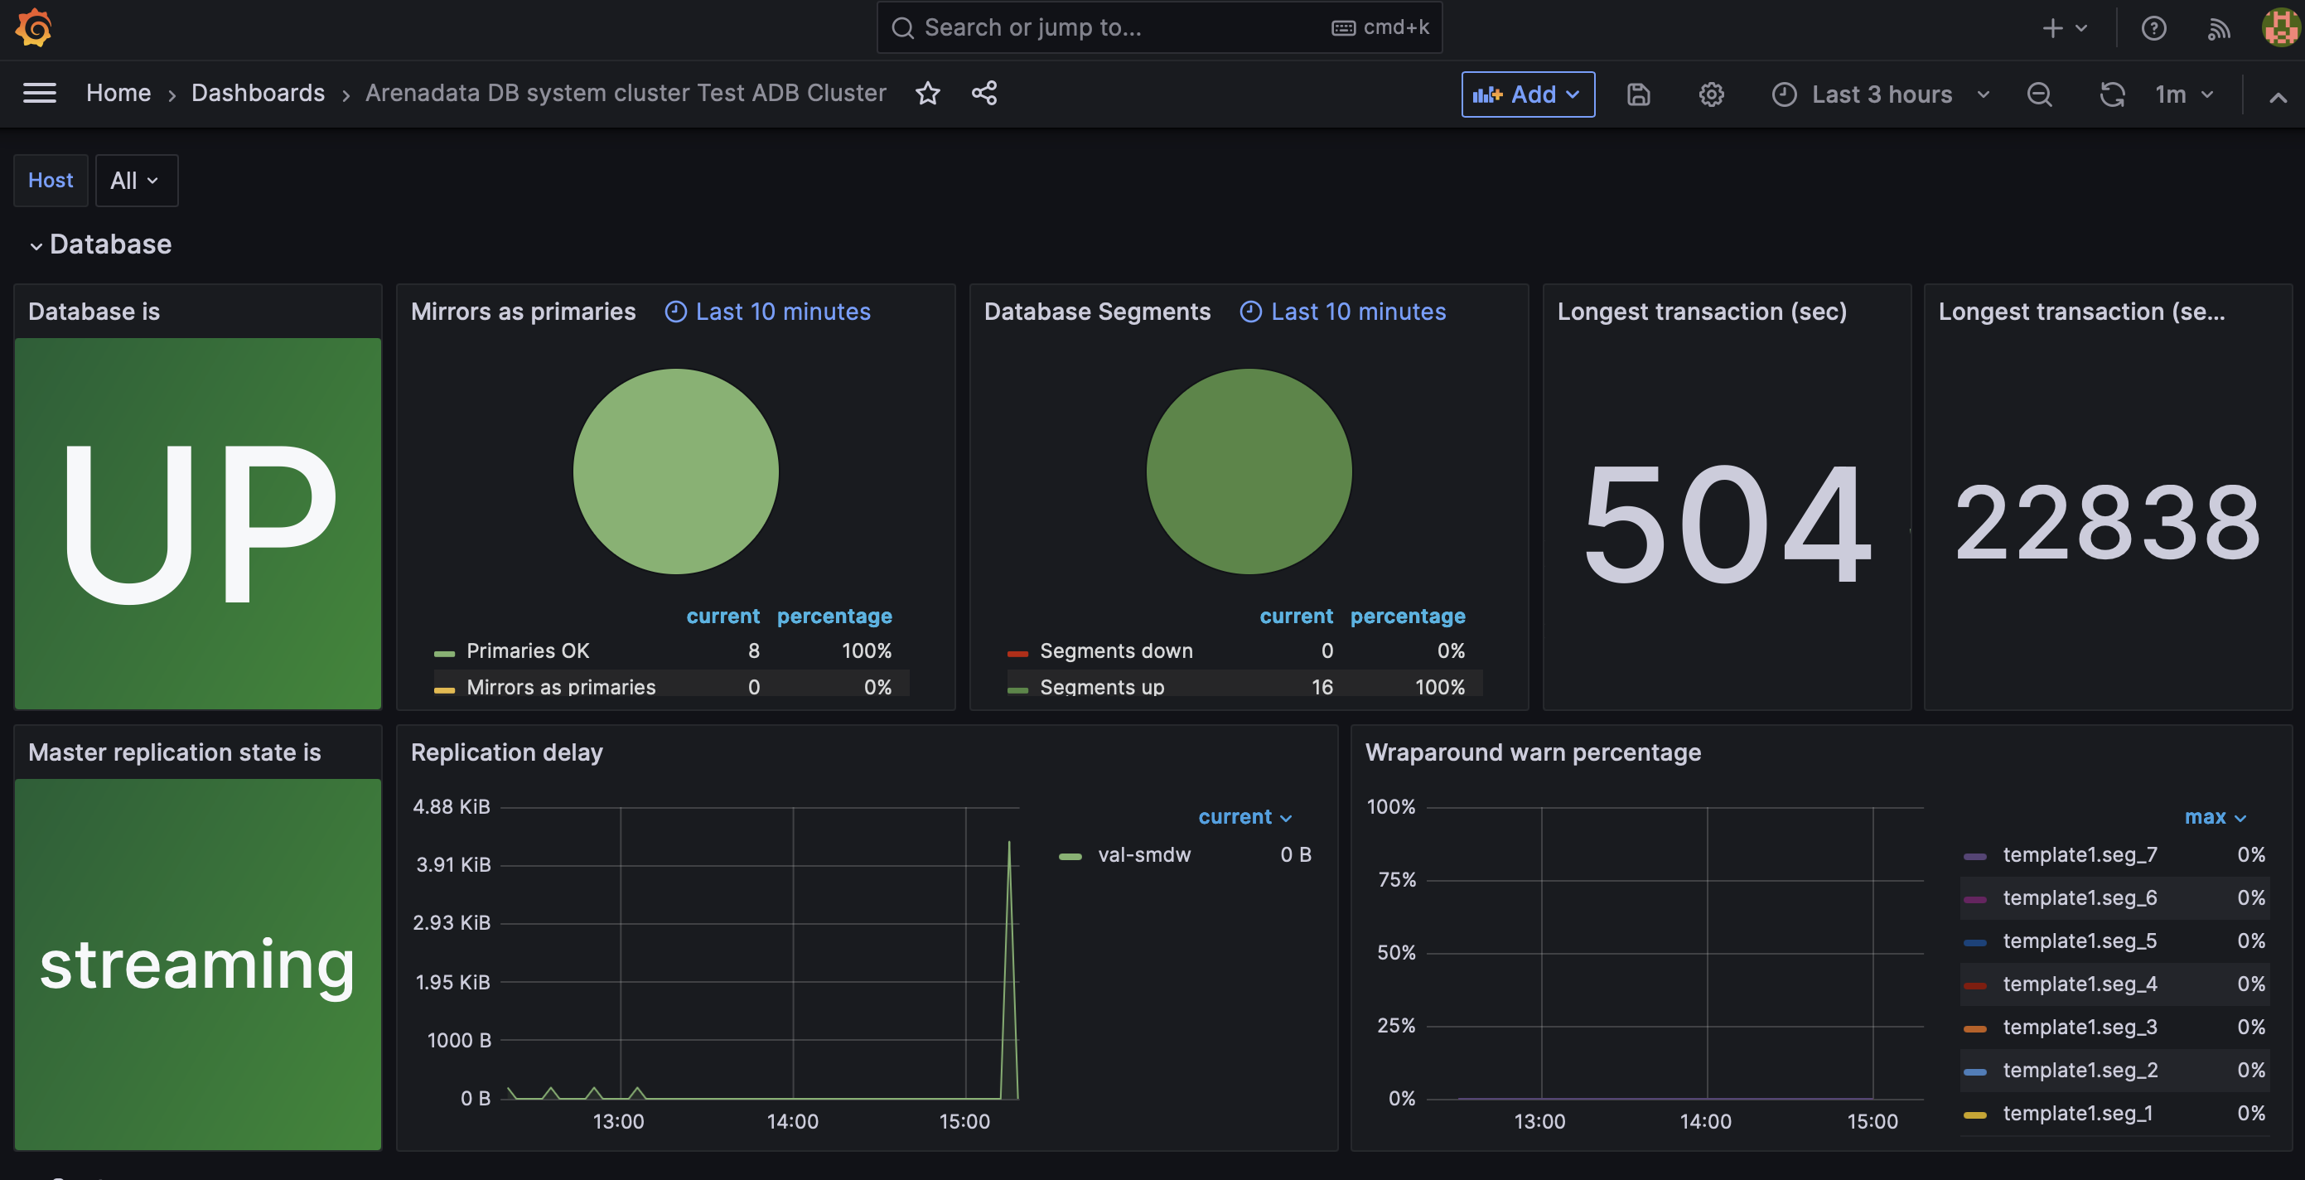The width and height of the screenshot is (2305, 1180).
Task: Toggle val-smdw series in Replication delay legend
Action: 1143,855
